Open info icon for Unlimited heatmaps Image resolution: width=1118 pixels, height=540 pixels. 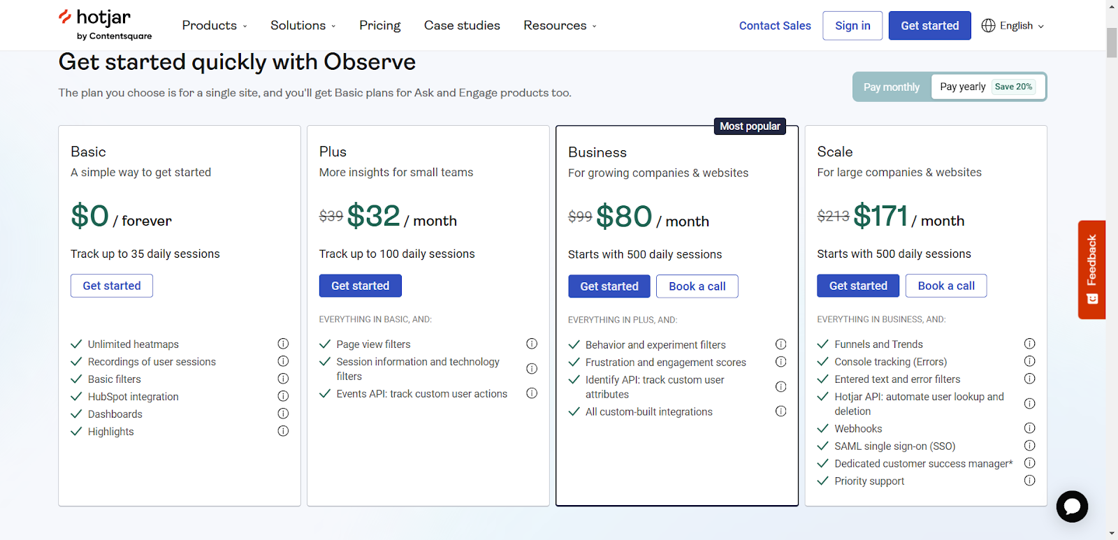click(x=283, y=344)
